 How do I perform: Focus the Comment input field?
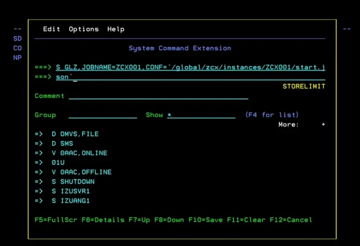(x=158, y=96)
